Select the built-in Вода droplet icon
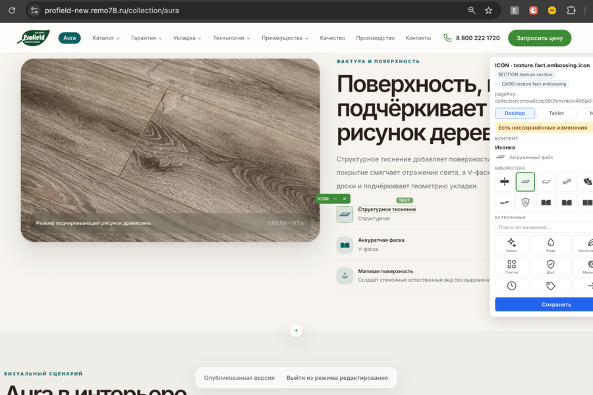593x395 pixels. (x=551, y=244)
